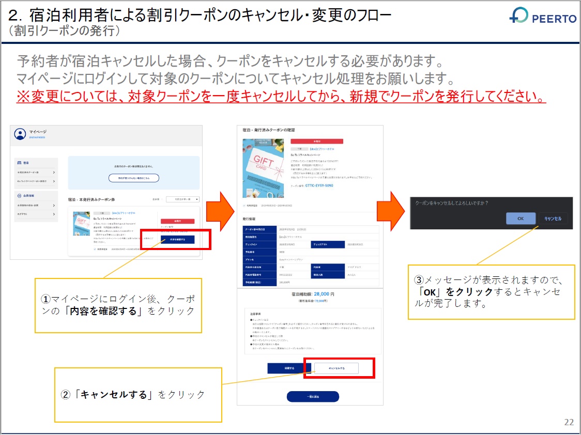
Task: Click the チェックイン header cell in the table
Action: pyautogui.click(x=259, y=245)
